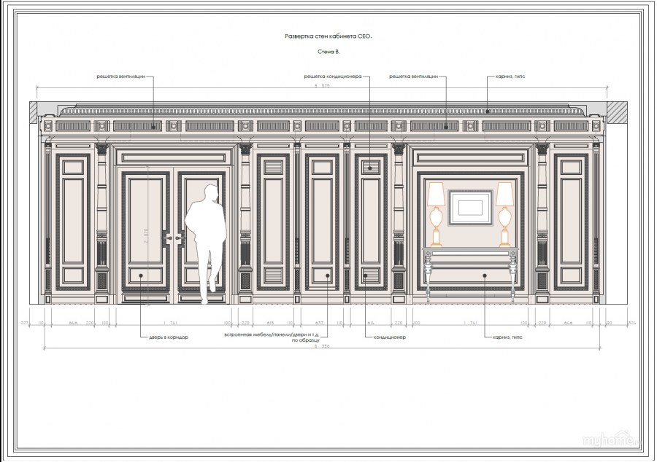Screen dimensions: 657x462
Task: Click the human silhouette by the door
Action: click(205, 237)
